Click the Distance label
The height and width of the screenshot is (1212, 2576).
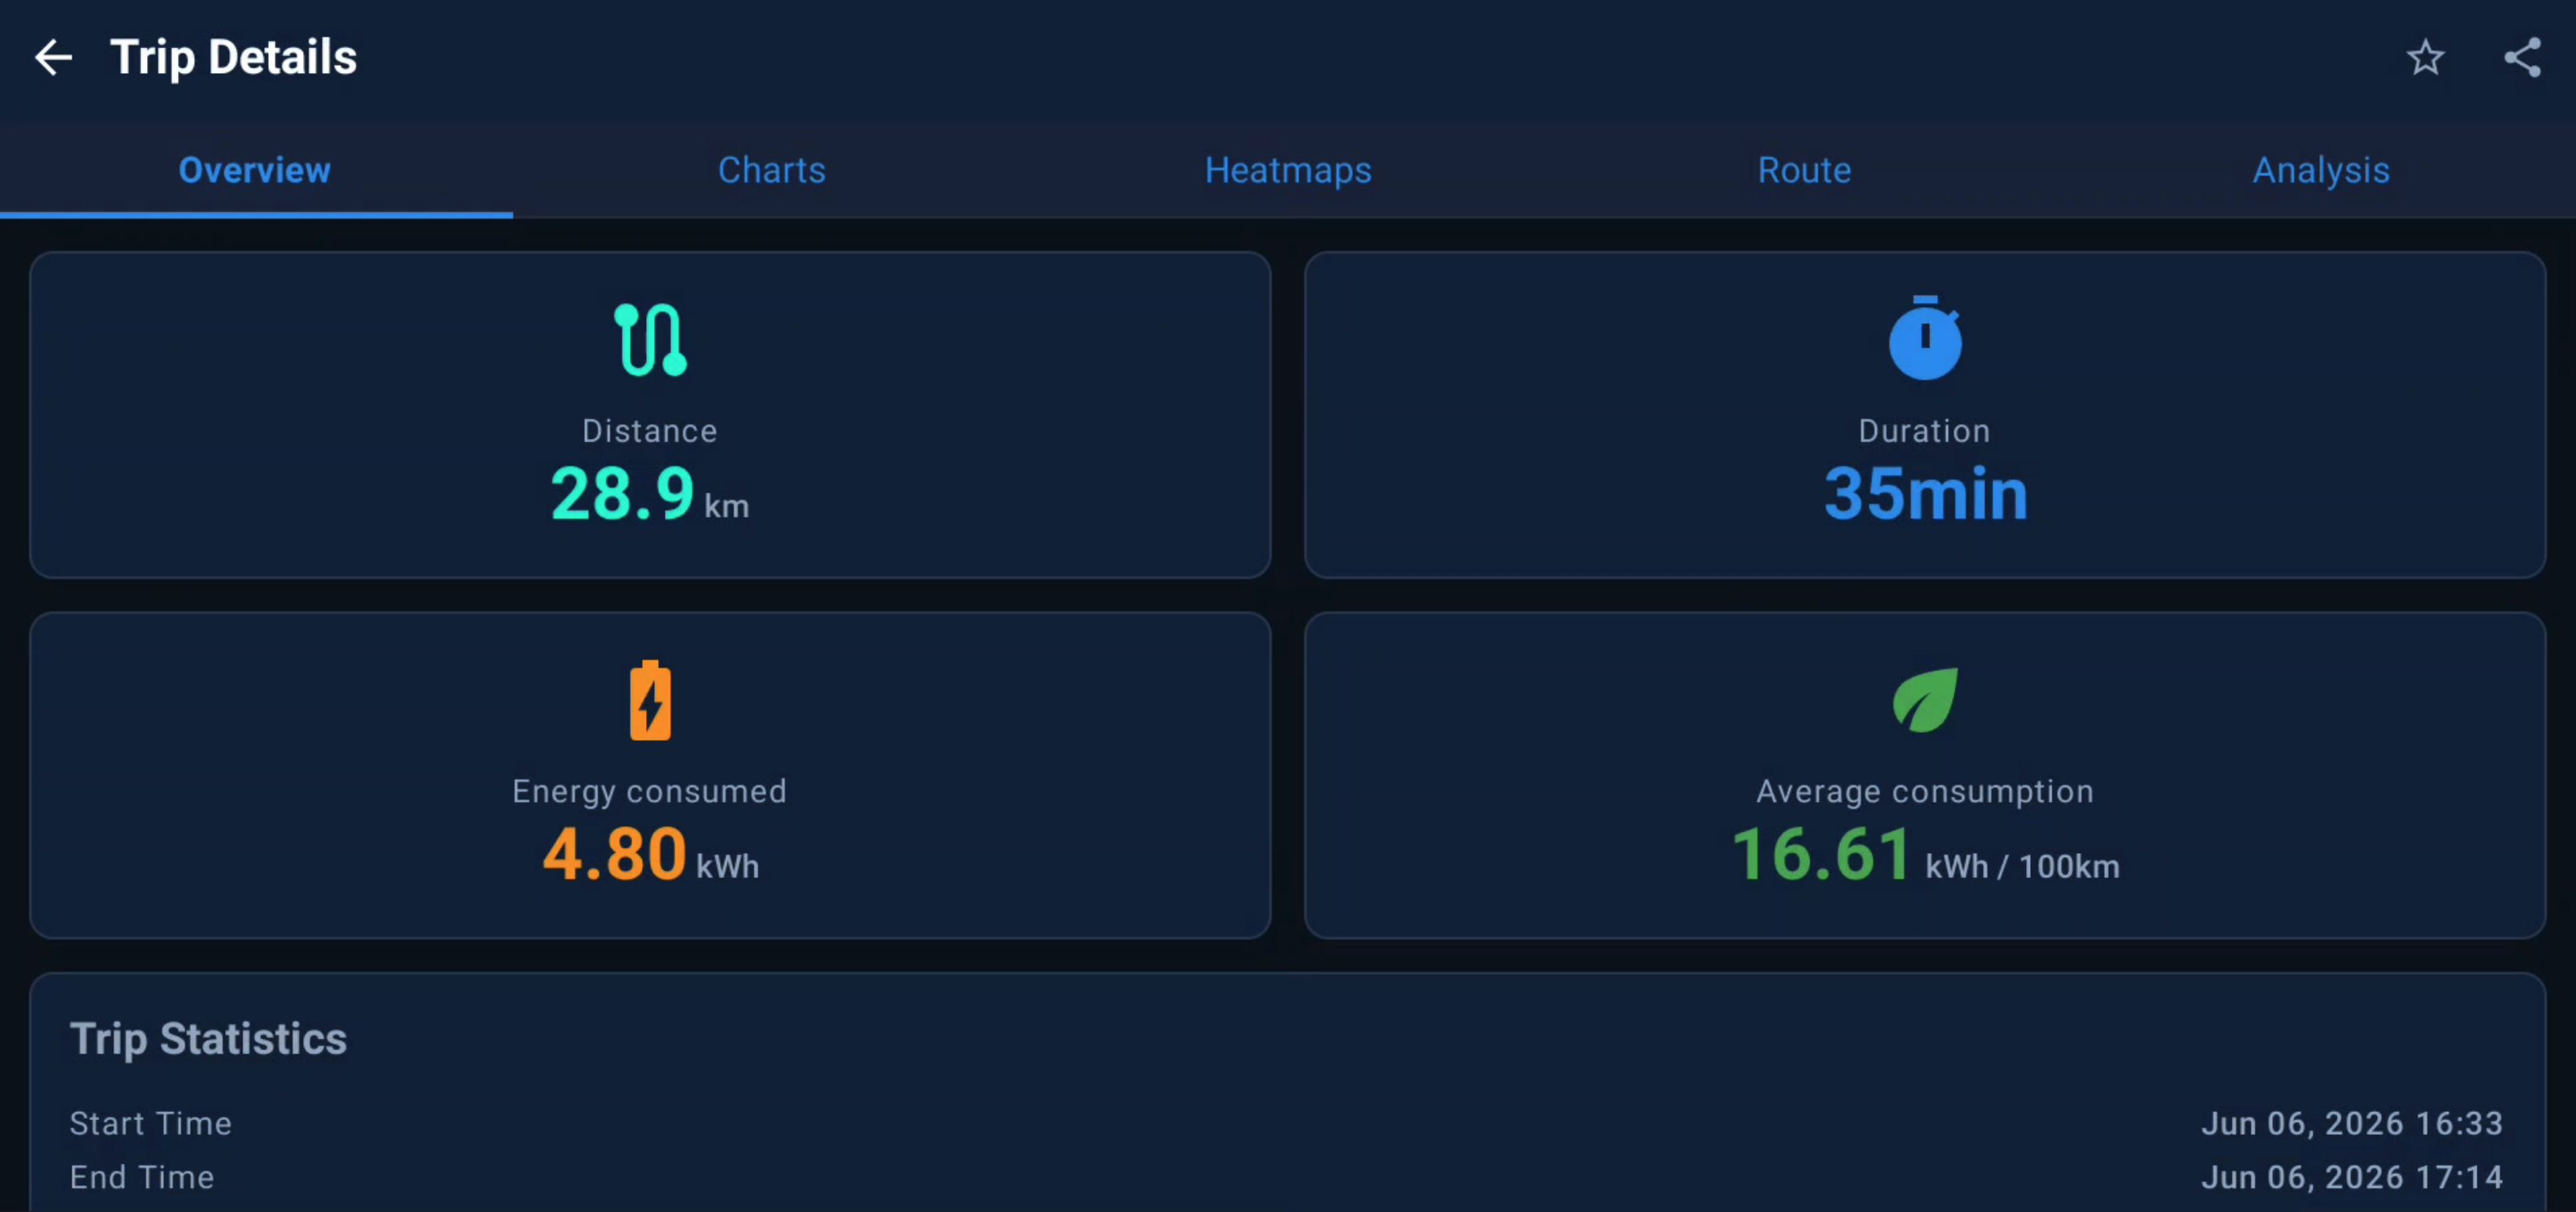click(x=650, y=431)
